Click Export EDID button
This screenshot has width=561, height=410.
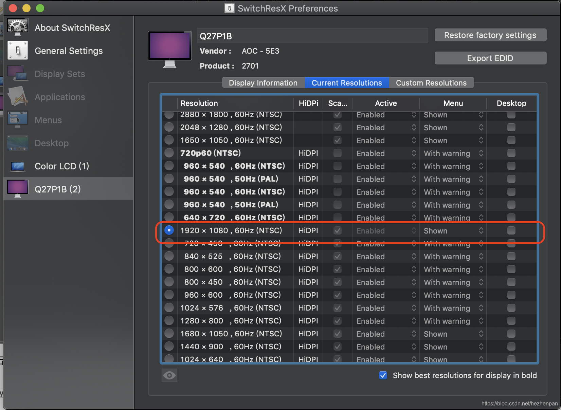[490, 58]
